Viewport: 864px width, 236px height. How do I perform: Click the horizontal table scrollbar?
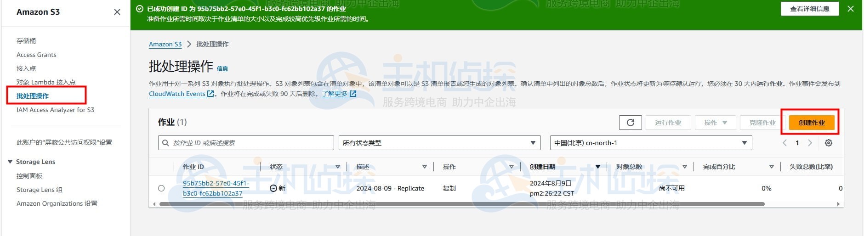click(461, 204)
